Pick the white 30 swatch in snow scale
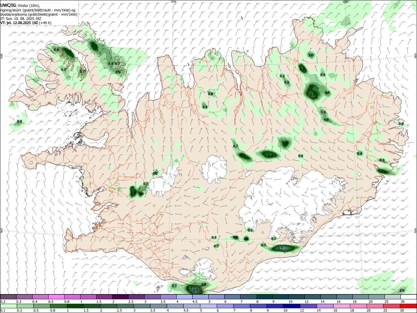 coord(408,297)
